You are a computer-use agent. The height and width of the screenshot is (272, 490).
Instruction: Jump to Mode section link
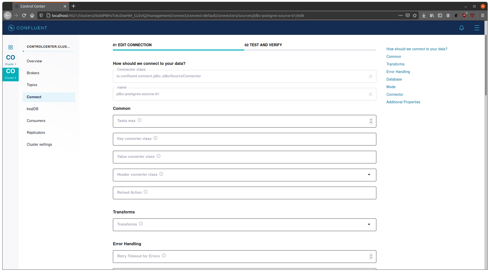[391, 87]
